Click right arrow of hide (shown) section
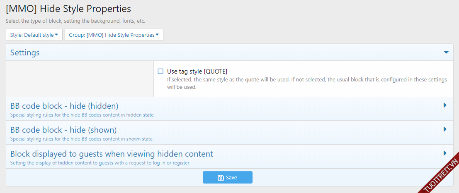The height and width of the screenshot is (193, 459). (x=445, y=129)
